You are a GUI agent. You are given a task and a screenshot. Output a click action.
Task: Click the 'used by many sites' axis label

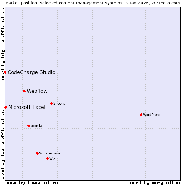pos(155,183)
